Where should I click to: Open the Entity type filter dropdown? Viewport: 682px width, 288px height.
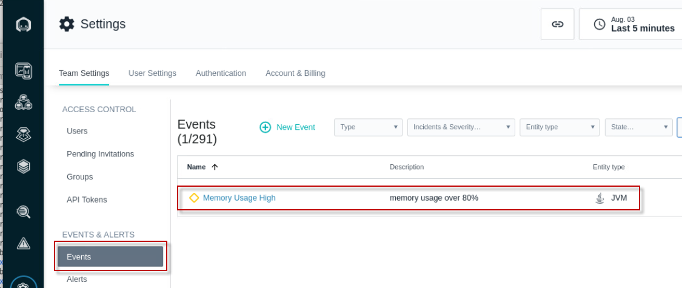pyautogui.click(x=560, y=127)
